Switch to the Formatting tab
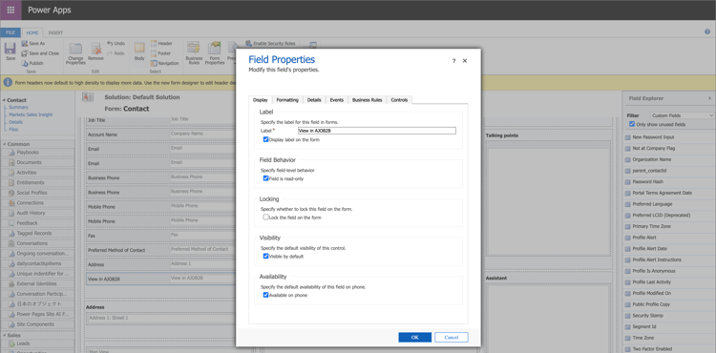Image resolution: width=716 pixels, height=353 pixels. 287,100
